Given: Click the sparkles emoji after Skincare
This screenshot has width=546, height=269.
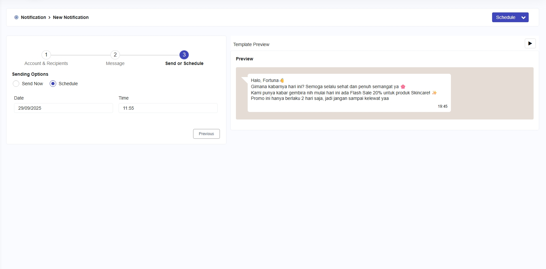Looking at the screenshot, I should pos(434,93).
